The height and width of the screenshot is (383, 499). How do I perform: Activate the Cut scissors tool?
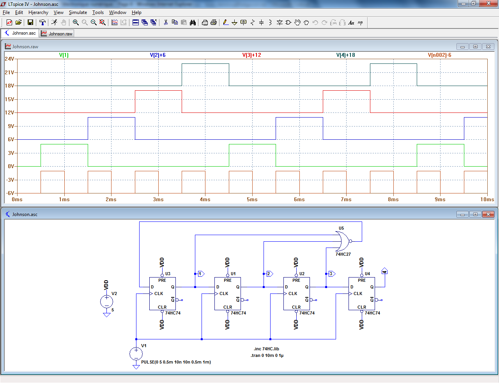pos(166,23)
